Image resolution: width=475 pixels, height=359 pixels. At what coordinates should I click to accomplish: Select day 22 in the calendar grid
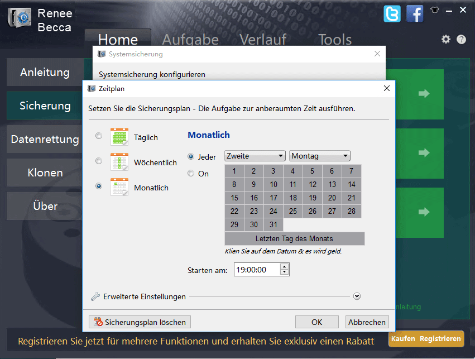234,211
